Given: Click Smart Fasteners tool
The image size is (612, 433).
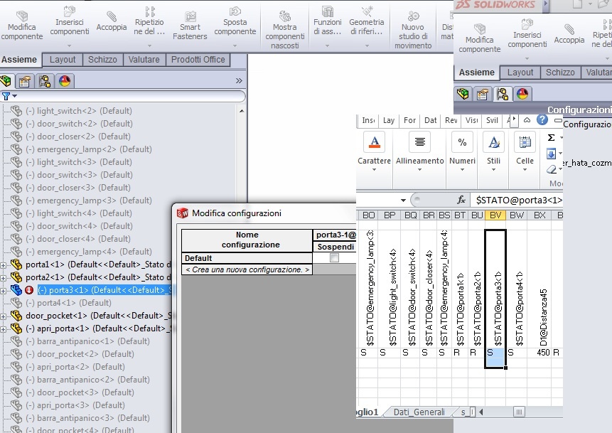Looking at the screenshot, I should pos(190,26).
